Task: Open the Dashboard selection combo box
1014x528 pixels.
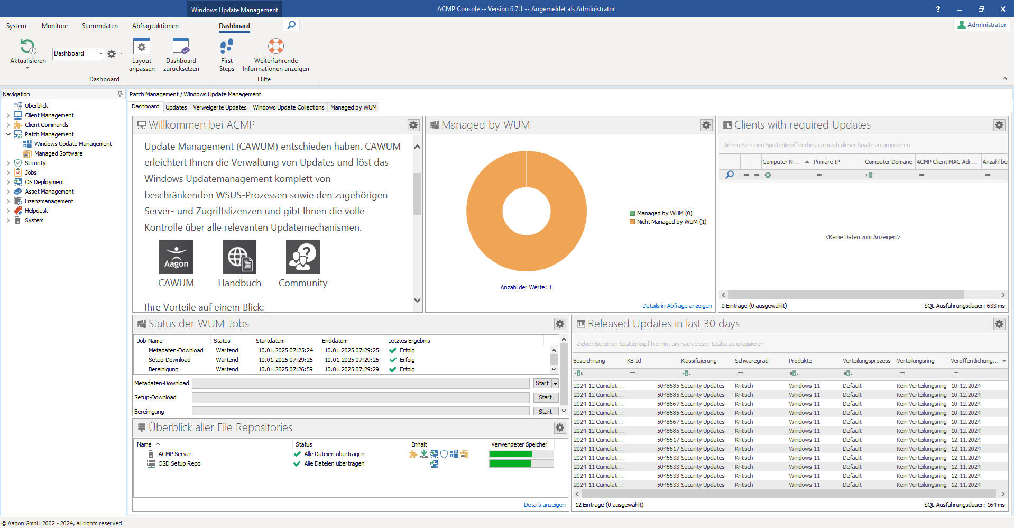Action: click(x=78, y=53)
